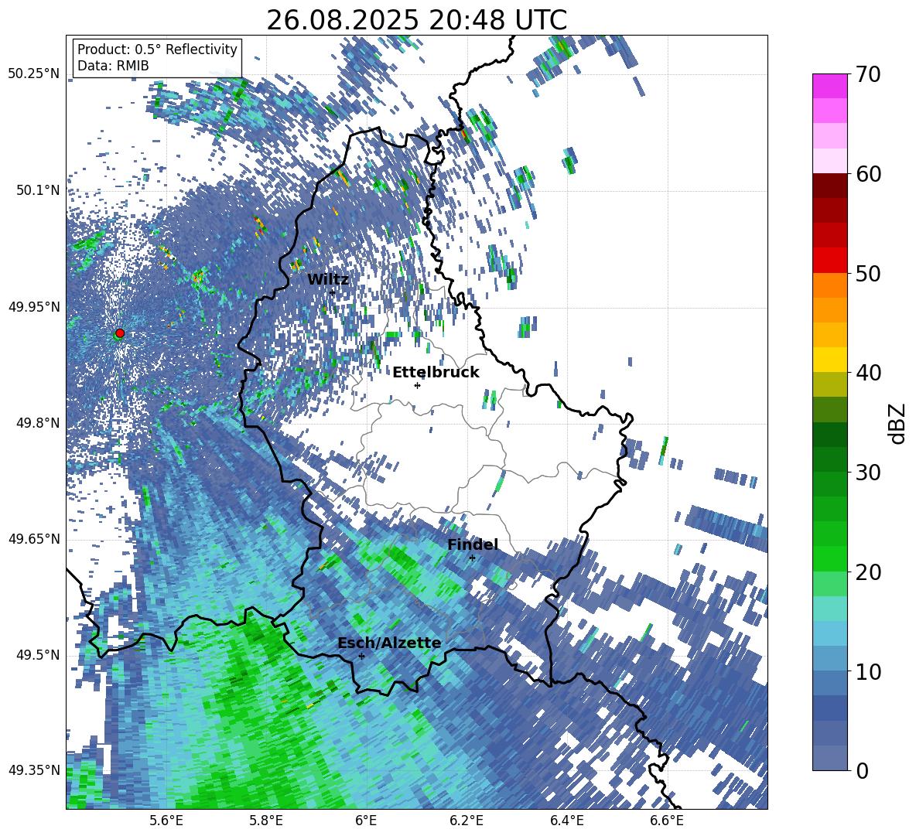The width and height of the screenshot is (916, 836).
Task: Click the 49.8°N latitude label
Action: [x=38, y=423]
